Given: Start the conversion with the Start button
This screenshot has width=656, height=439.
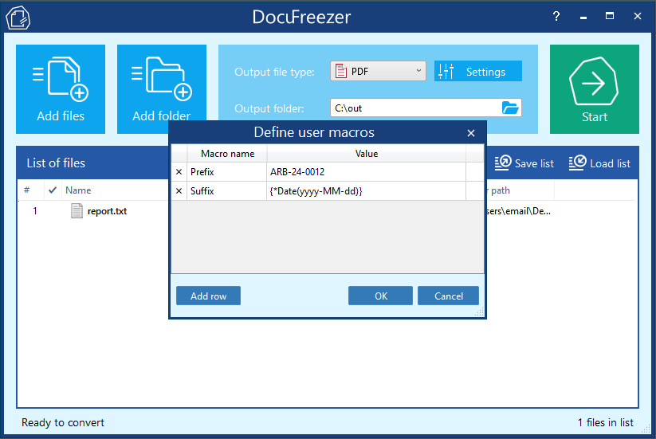Looking at the screenshot, I should click(x=594, y=89).
